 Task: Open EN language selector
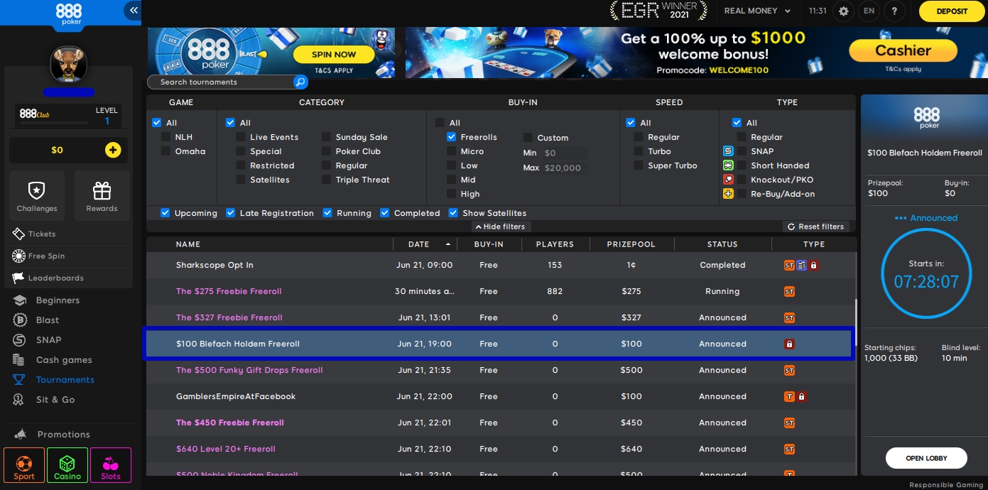coord(869,11)
